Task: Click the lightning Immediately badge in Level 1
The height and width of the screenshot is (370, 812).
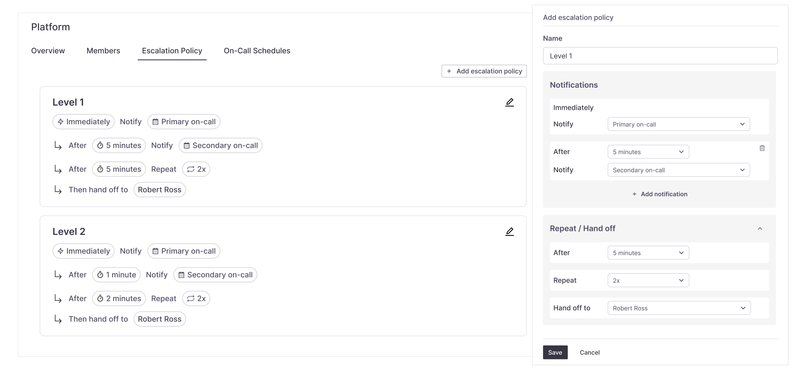Action: (84, 122)
